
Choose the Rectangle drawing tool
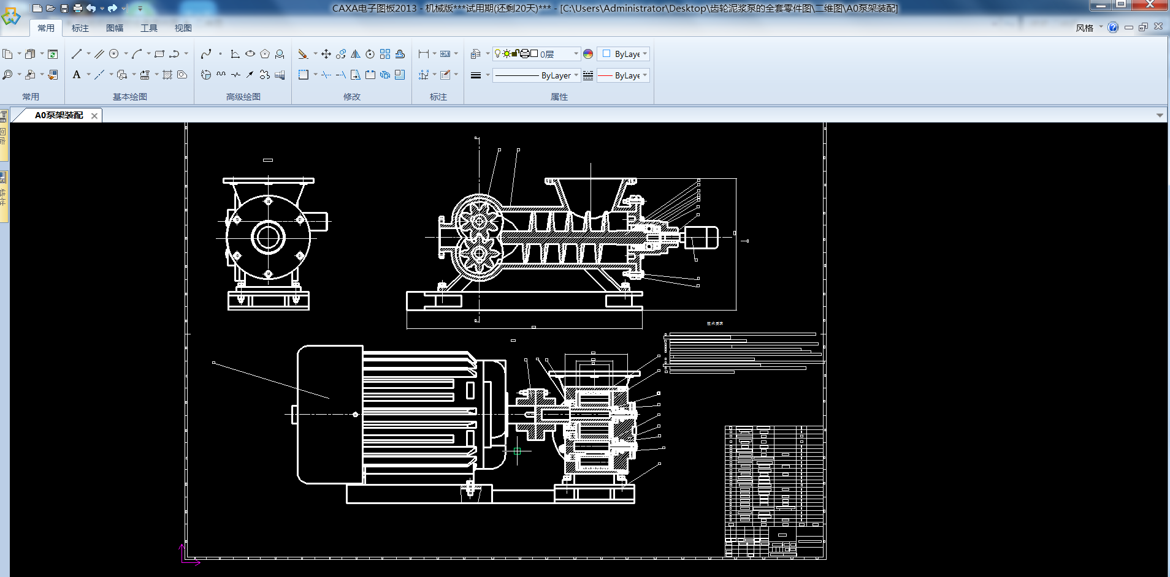click(159, 54)
